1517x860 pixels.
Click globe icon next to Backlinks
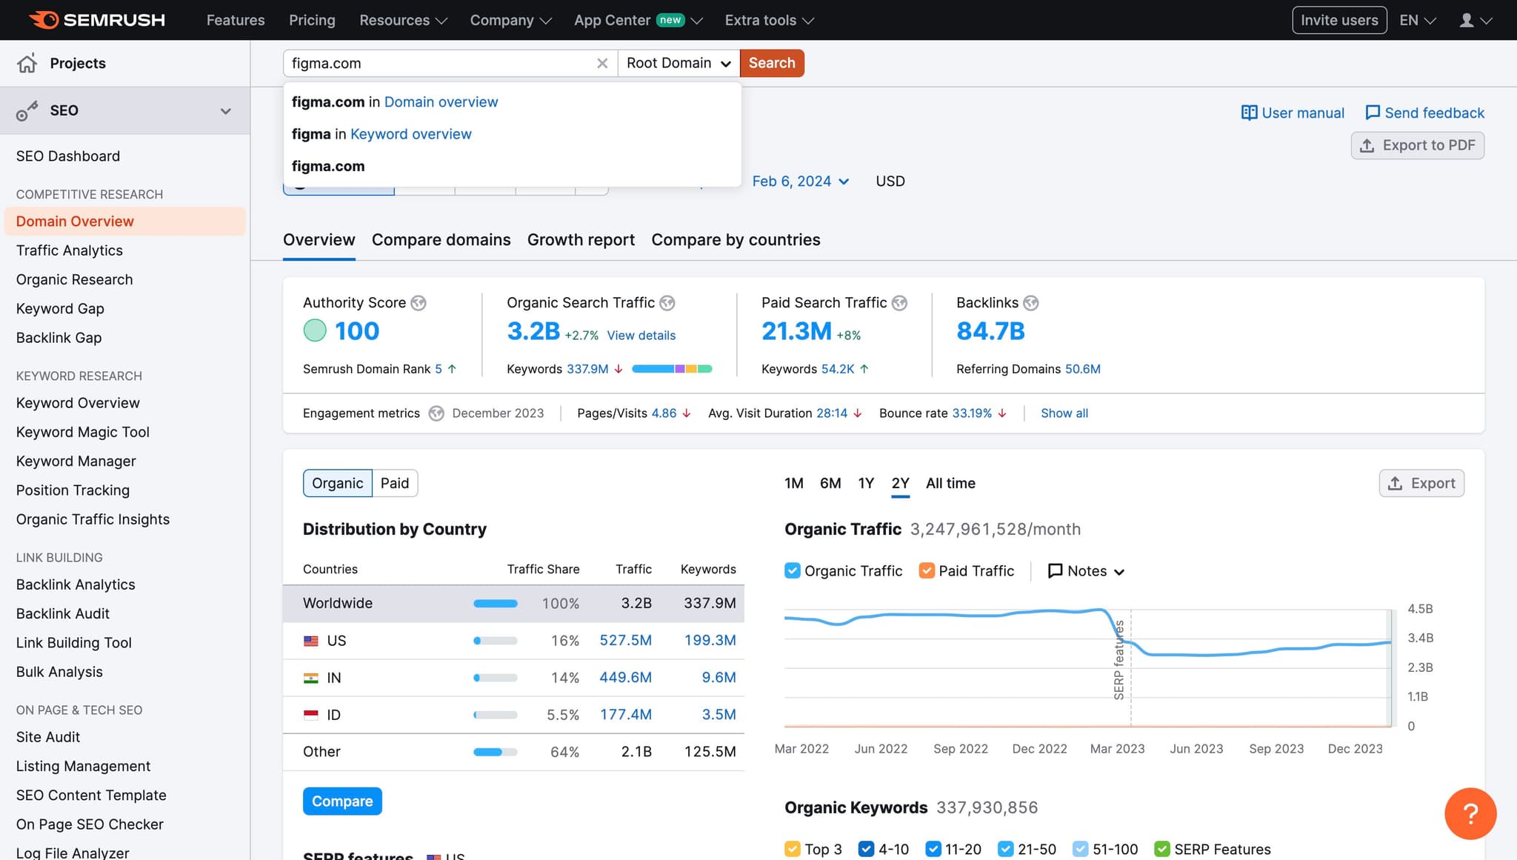[x=1030, y=303]
